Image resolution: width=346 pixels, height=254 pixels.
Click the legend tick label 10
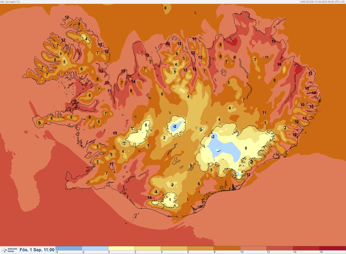tap(242, 252)
